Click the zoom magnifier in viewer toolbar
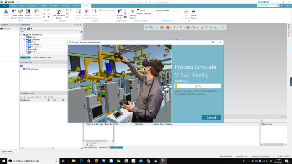Viewport: 292px width, 164px height. pos(151,28)
